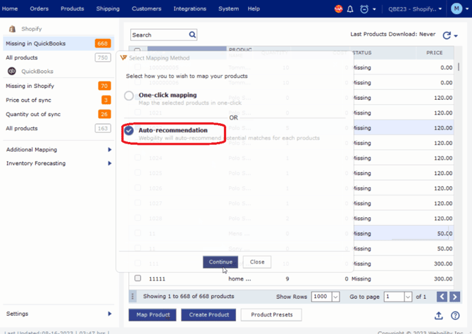Click the Continue button
Image resolution: width=472 pixels, height=334 pixels.
pyautogui.click(x=221, y=262)
